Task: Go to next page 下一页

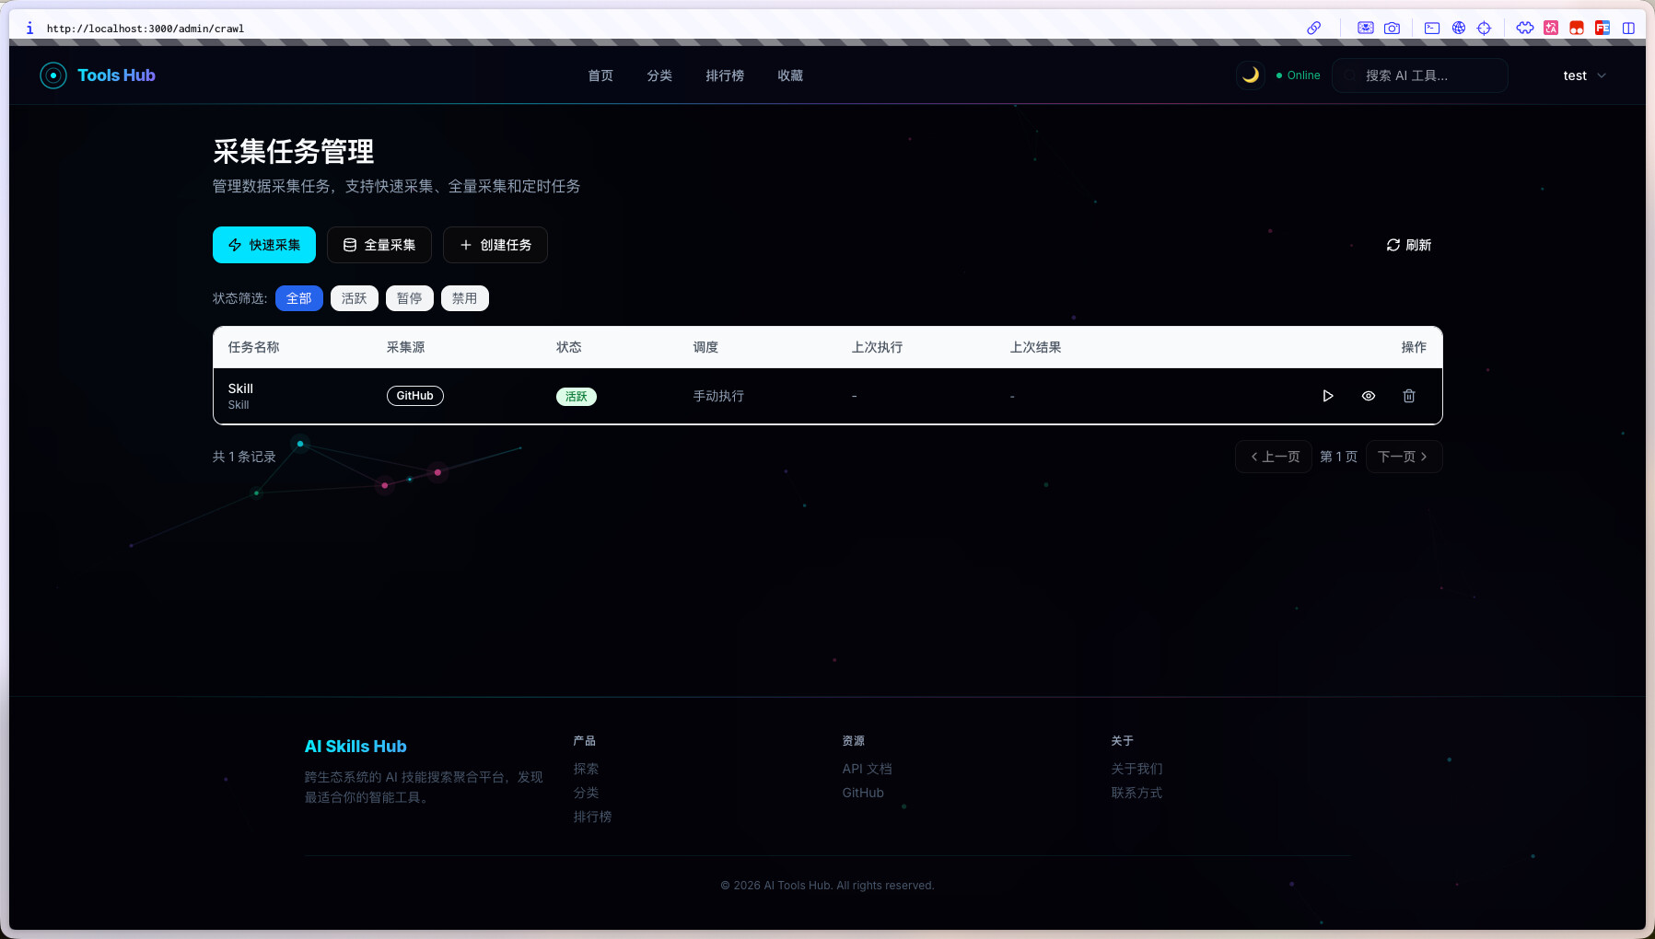Action: click(x=1403, y=457)
